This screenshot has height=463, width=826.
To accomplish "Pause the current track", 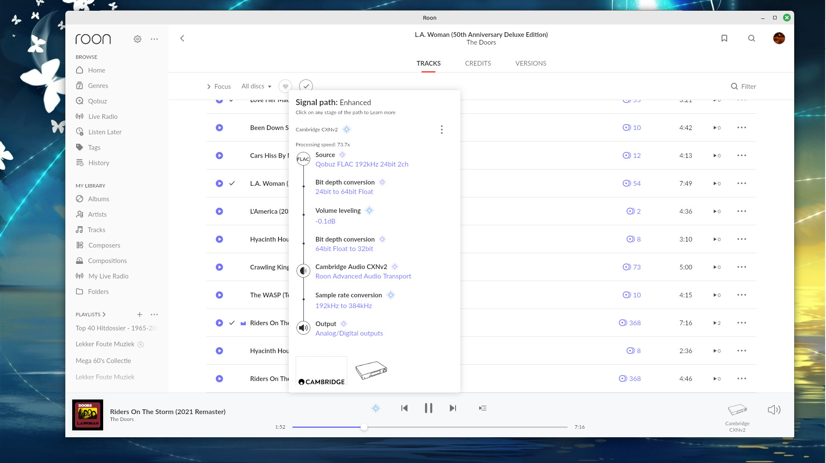I will [x=428, y=408].
